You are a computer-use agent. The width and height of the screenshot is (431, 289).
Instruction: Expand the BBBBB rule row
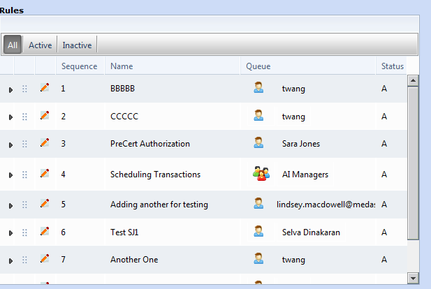pos(10,89)
